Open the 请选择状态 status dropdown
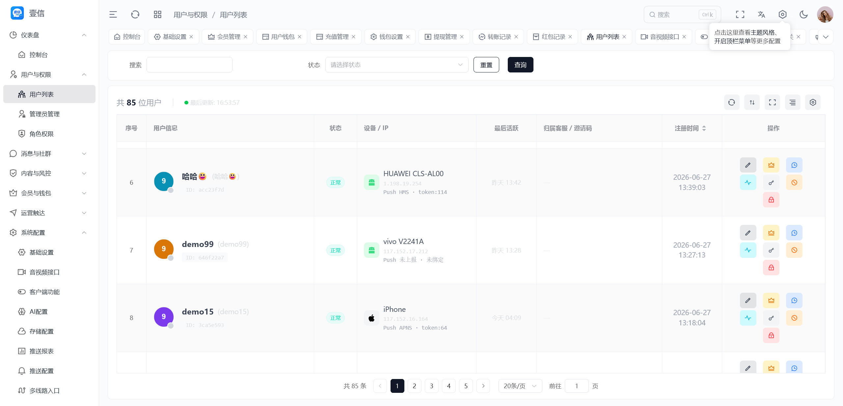843x406 pixels. tap(397, 65)
